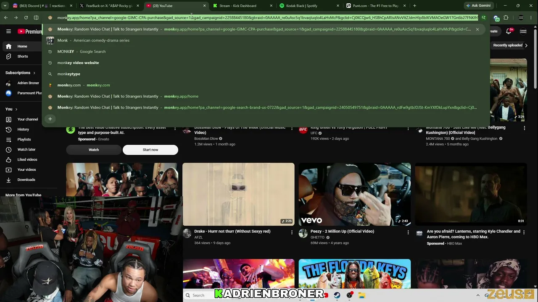
Task: Switch to the FearBuck on X tab
Action: click(x=109, y=6)
